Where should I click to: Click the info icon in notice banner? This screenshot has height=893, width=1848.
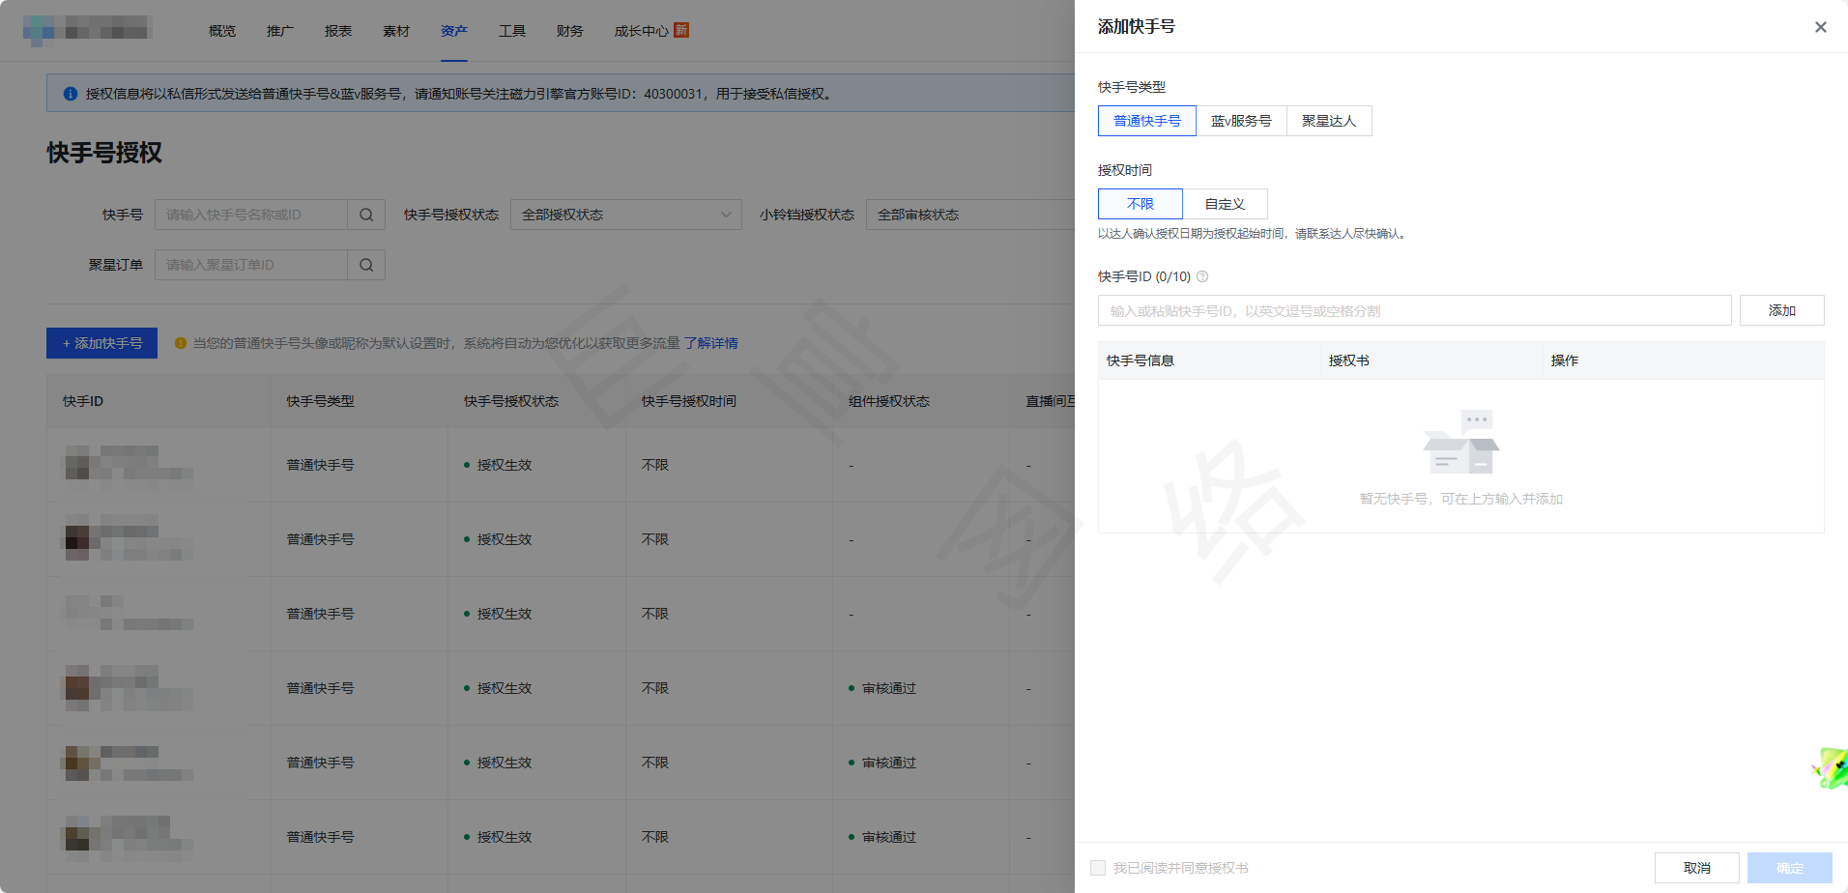[x=71, y=94]
